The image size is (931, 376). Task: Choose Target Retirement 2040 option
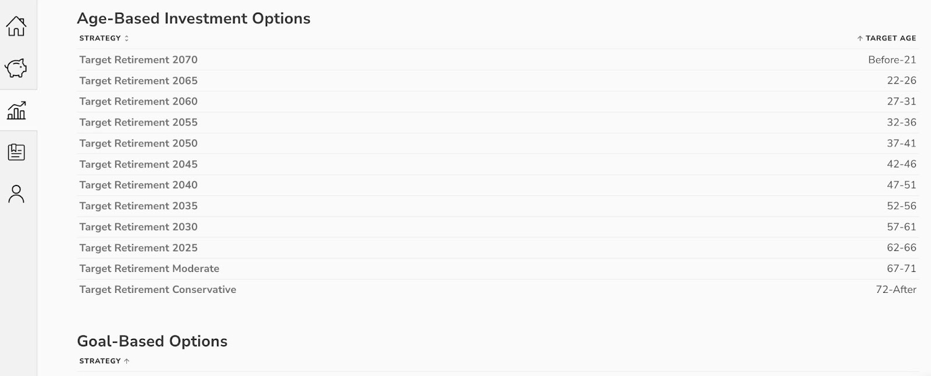point(138,185)
